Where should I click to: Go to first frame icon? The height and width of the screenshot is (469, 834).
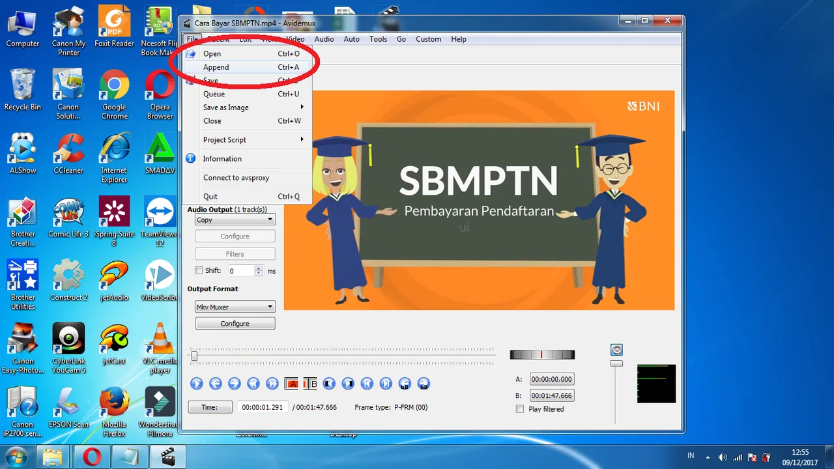(367, 384)
